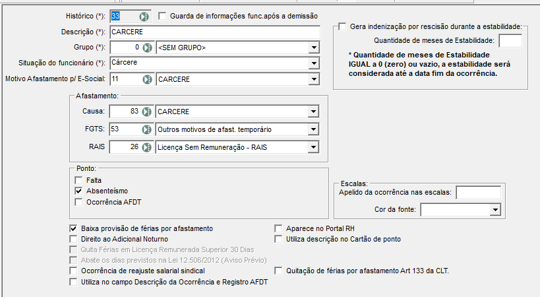Check Utiliza no campo Descrição da Ocorrência AFDT
The image size is (540, 297).
point(73,282)
